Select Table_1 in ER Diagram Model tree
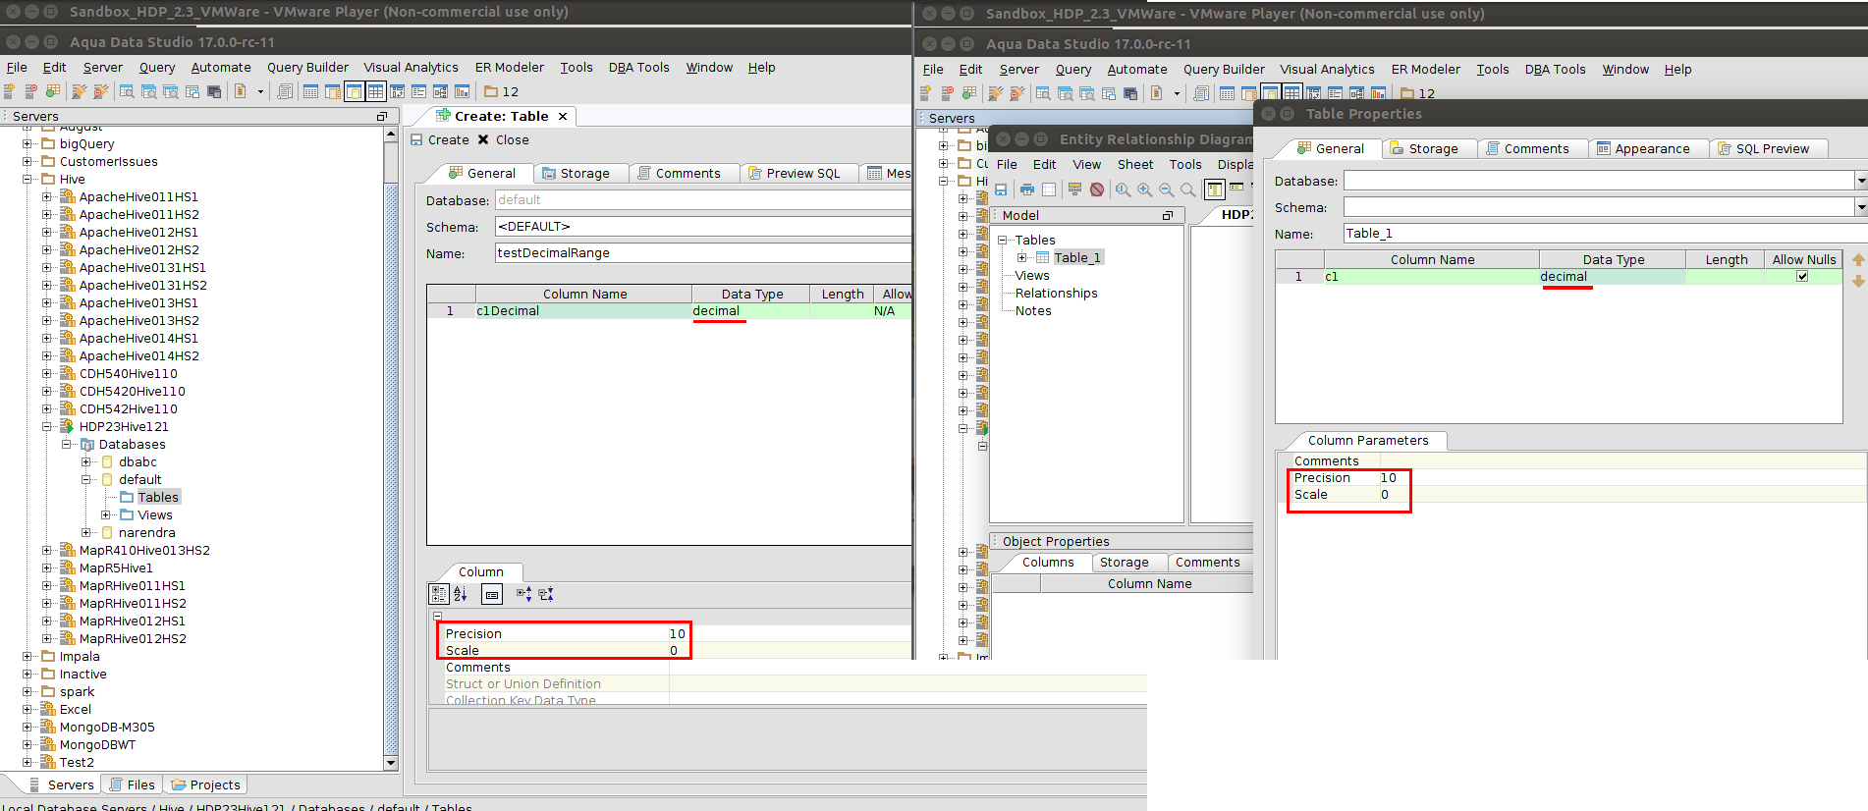1868x811 pixels. pyautogui.click(x=1077, y=258)
